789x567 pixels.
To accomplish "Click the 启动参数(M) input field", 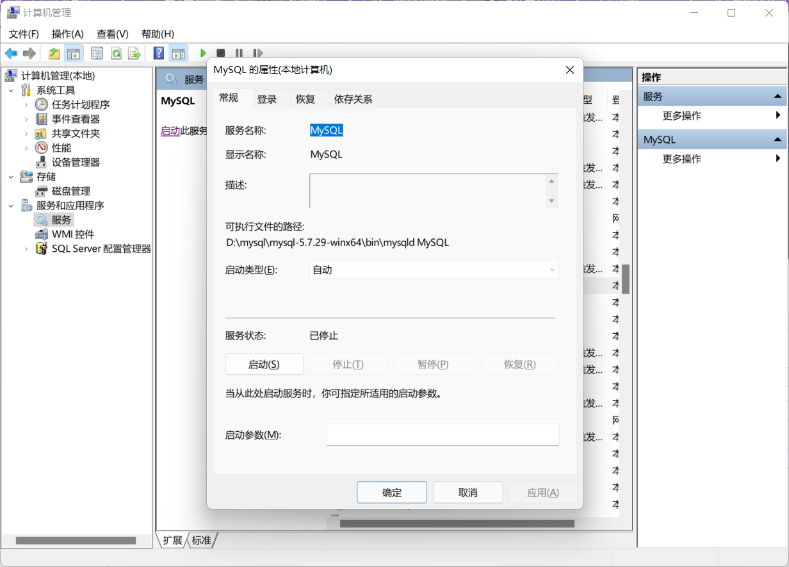I will (x=443, y=434).
